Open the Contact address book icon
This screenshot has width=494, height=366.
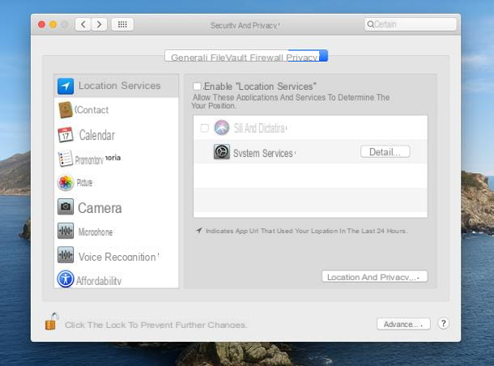[x=66, y=110]
